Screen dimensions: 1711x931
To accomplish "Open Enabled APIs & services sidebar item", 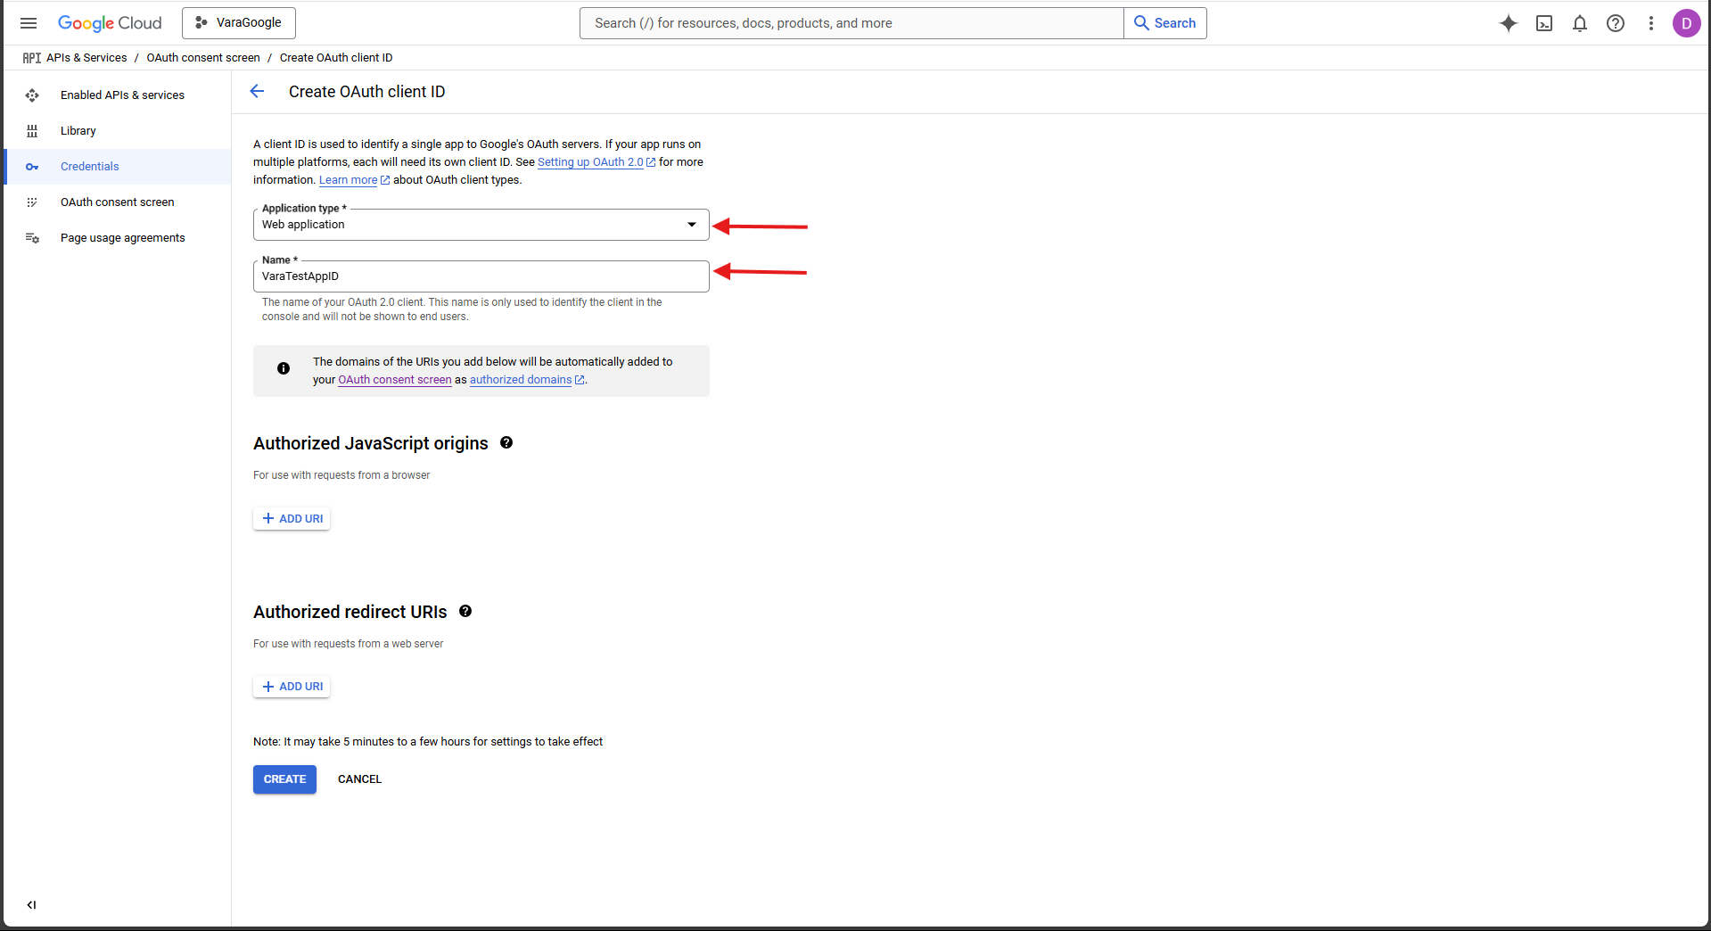I will pos(118,95).
